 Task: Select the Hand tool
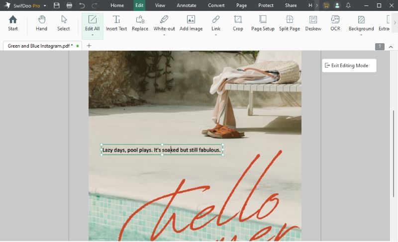pos(41,23)
